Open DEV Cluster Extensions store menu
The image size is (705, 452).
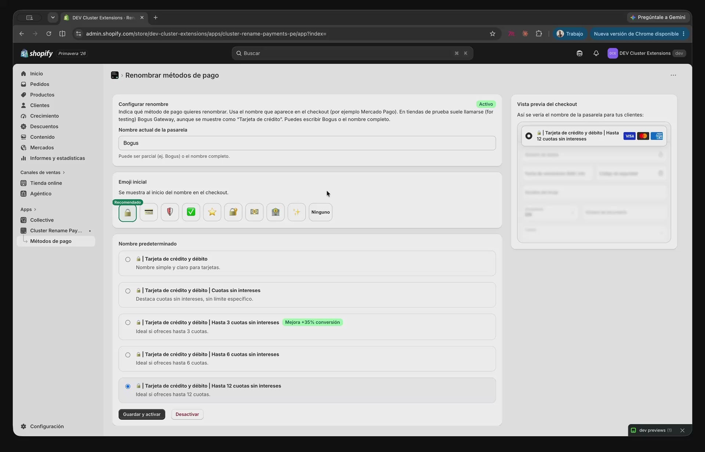(647, 53)
